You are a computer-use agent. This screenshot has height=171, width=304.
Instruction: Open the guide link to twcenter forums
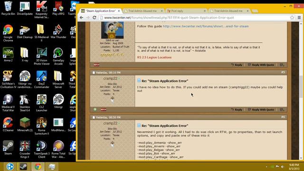click(206, 26)
